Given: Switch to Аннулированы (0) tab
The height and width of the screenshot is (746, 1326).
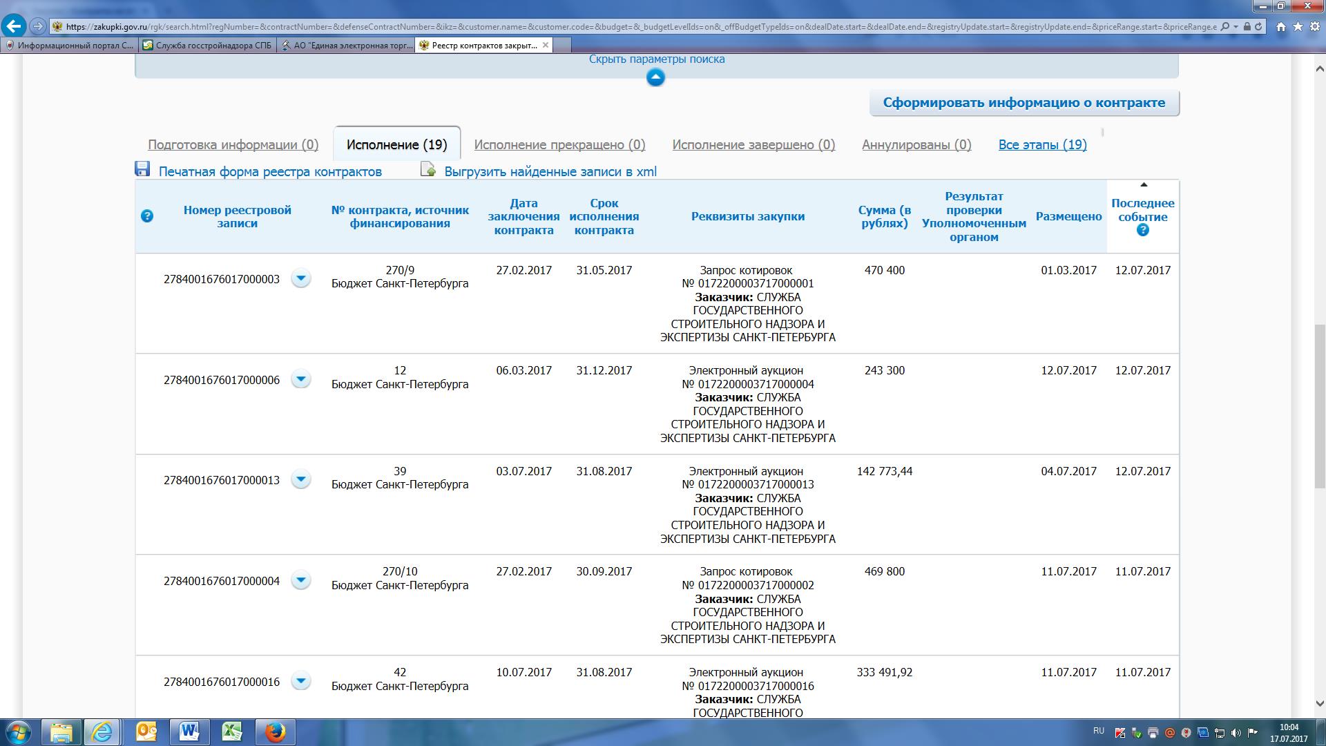Looking at the screenshot, I should pyautogui.click(x=916, y=145).
